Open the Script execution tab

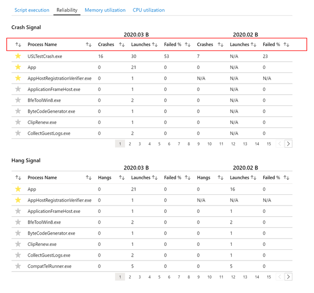point(31,10)
